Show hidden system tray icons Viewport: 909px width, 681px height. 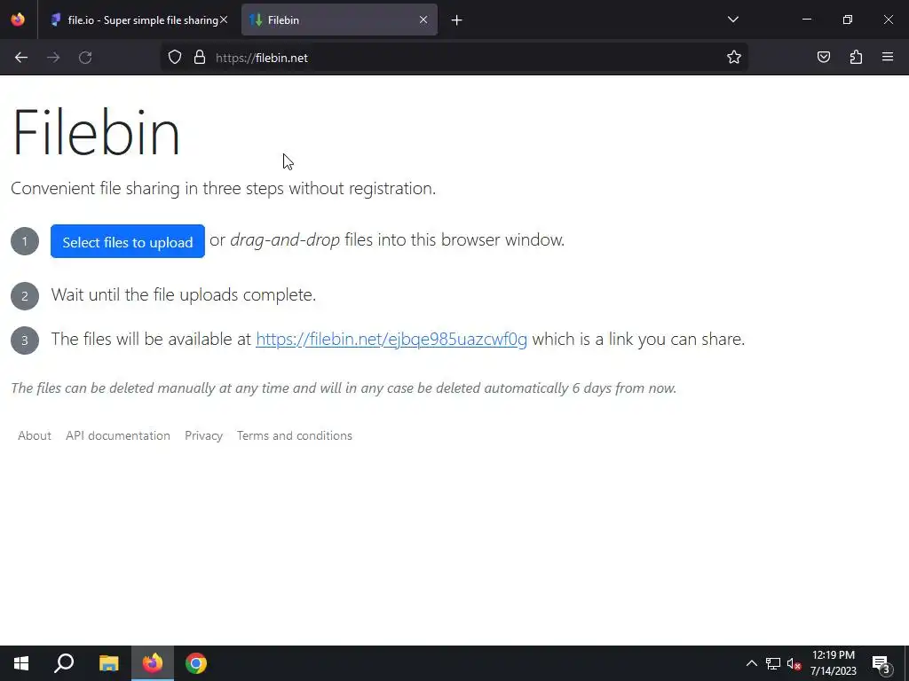(x=751, y=663)
